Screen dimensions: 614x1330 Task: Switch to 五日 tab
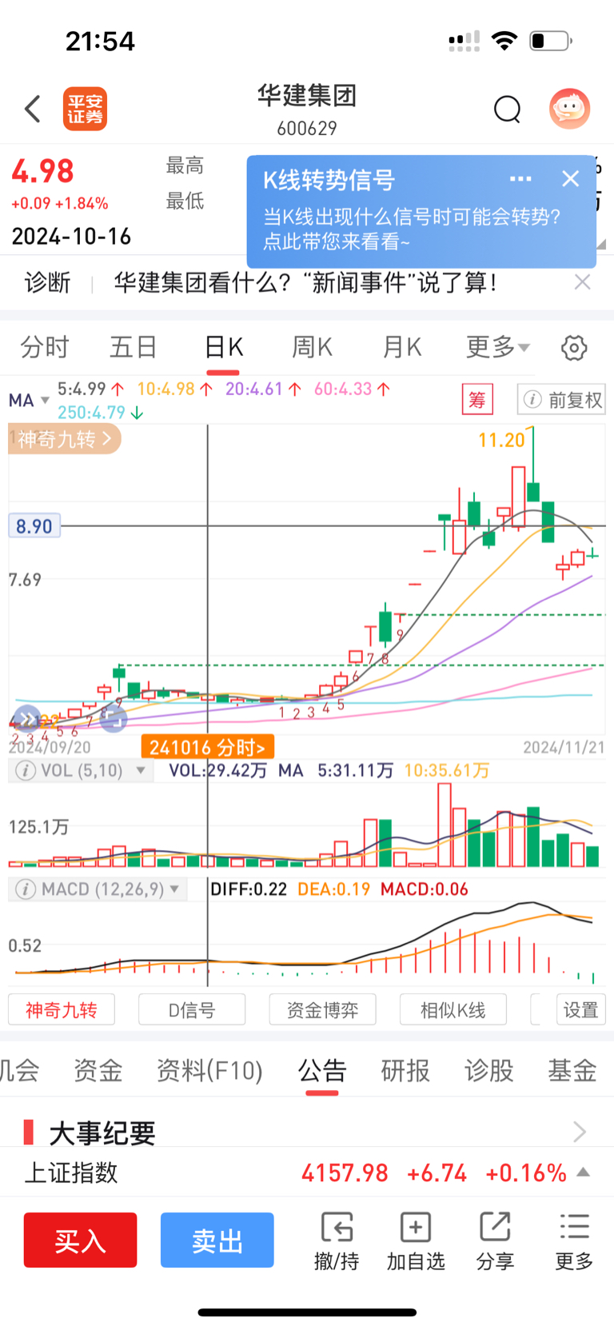pos(134,347)
